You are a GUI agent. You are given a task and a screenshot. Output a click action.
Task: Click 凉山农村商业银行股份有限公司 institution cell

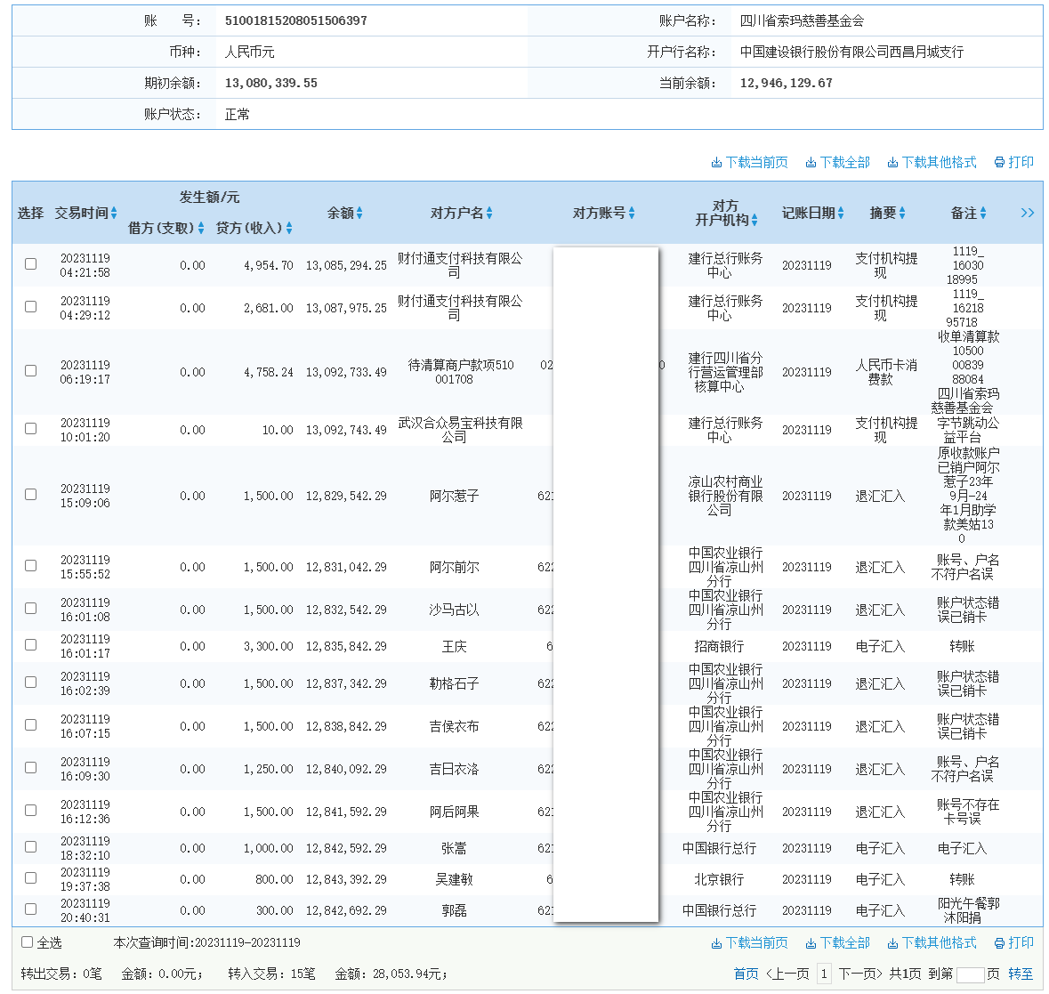725,496
